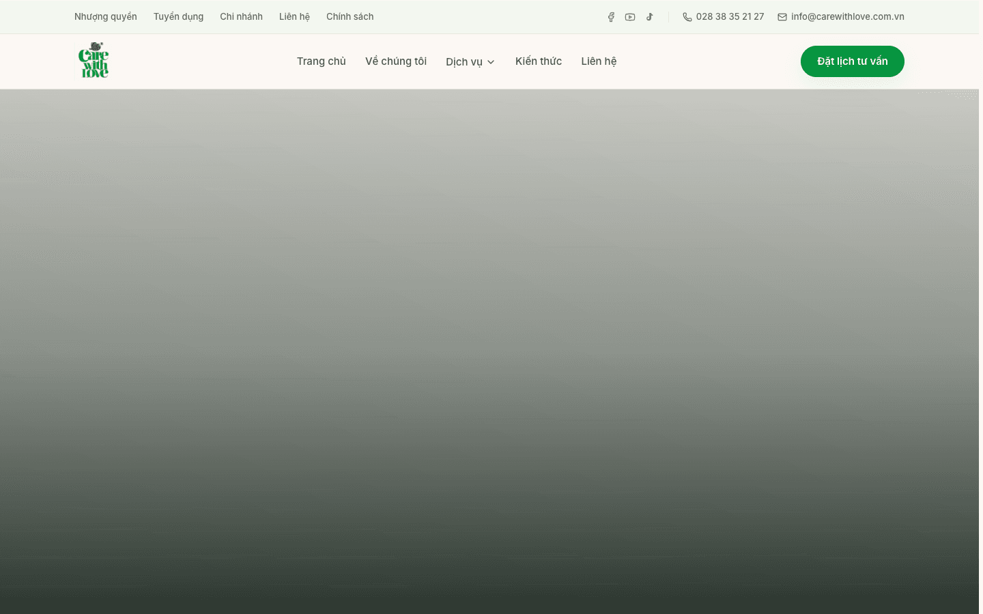983x614 pixels.
Task: Click the Đặt lịch tư vấn button
Action: coord(853,61)
